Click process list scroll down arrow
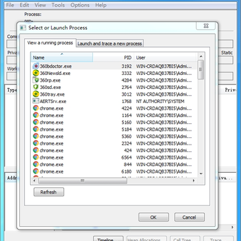This screenshot has width=241, height=241. click(x=201, y=173)
